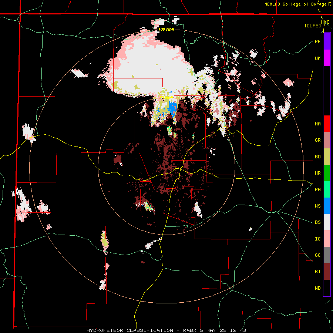This screenshot has height=333, width=333.
Task: Click the '50 NMI' range ring label
Action: click(x=166, y=98)
